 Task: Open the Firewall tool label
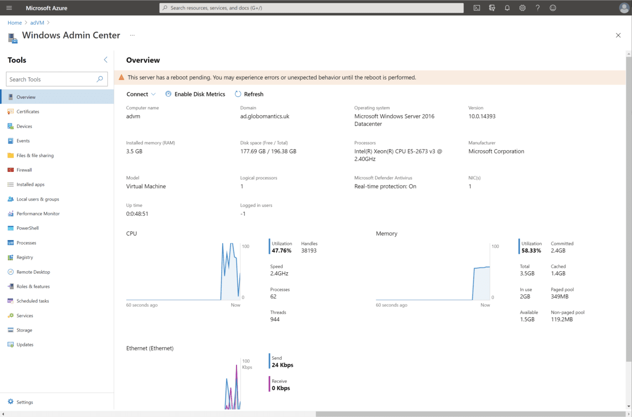point(24,170)
